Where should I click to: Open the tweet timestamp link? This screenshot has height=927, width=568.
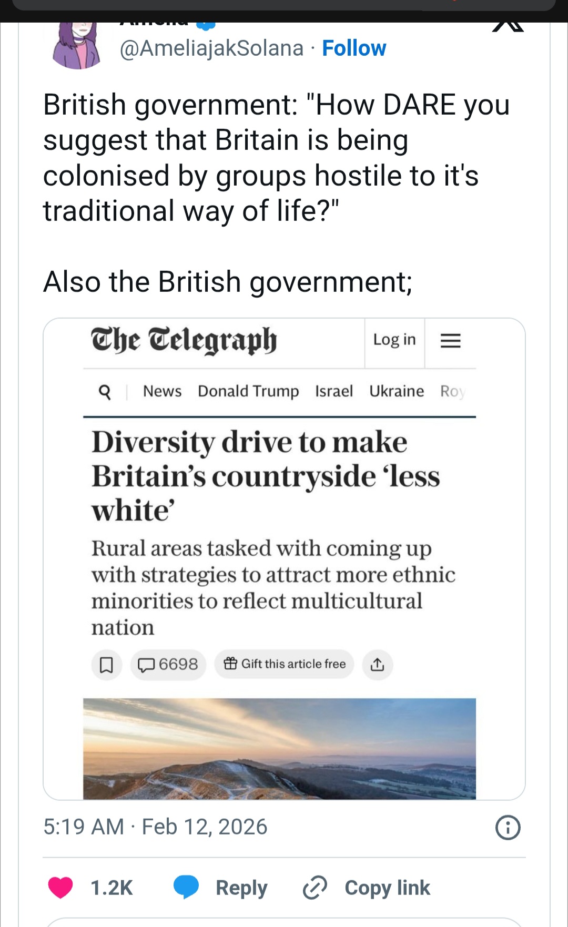coord(155,827)
